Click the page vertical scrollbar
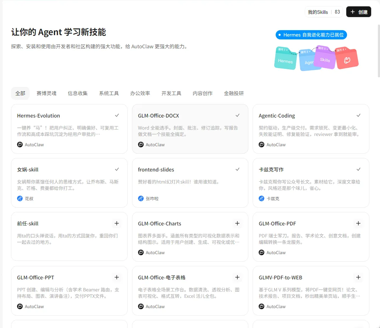 pos(379,51)
